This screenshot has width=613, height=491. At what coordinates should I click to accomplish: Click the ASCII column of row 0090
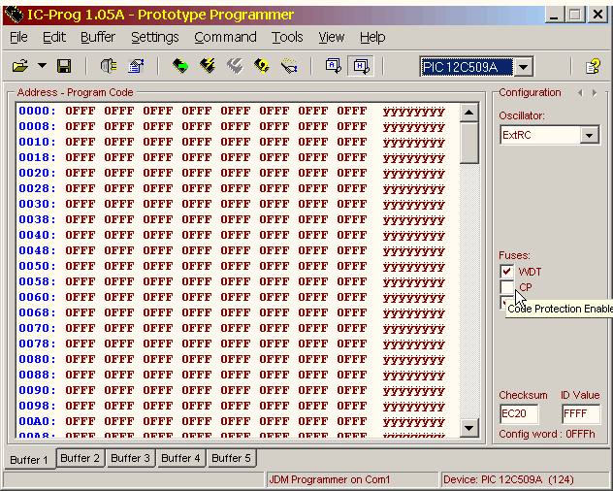click(414, 390)
